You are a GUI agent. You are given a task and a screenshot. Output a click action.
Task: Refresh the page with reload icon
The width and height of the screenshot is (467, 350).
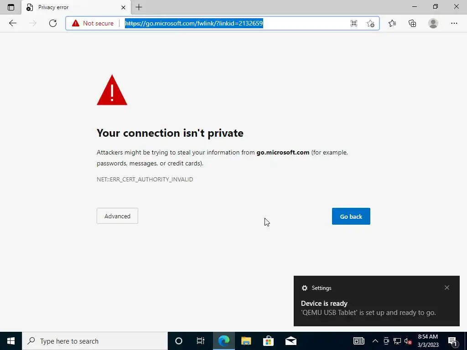click(x=53, y=23)
